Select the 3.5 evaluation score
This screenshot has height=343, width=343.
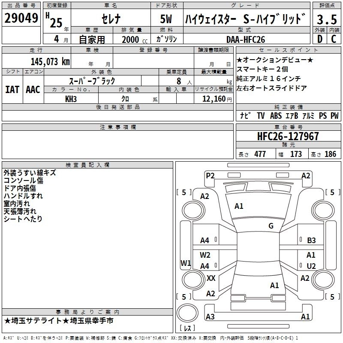326,19
